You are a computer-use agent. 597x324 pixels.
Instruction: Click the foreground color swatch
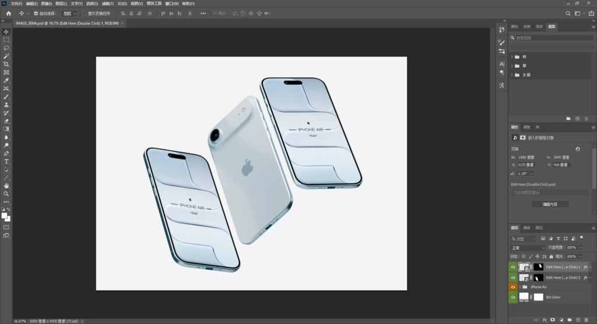4,216
